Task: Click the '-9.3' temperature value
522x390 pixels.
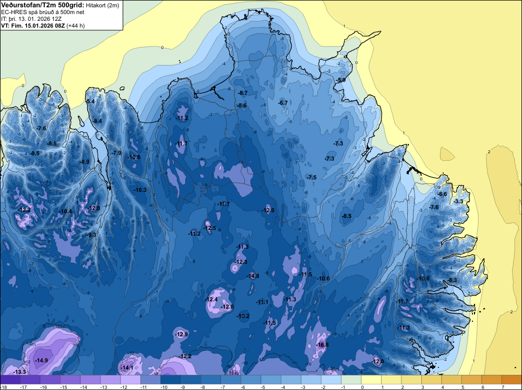Action: [x=91, y=235]
